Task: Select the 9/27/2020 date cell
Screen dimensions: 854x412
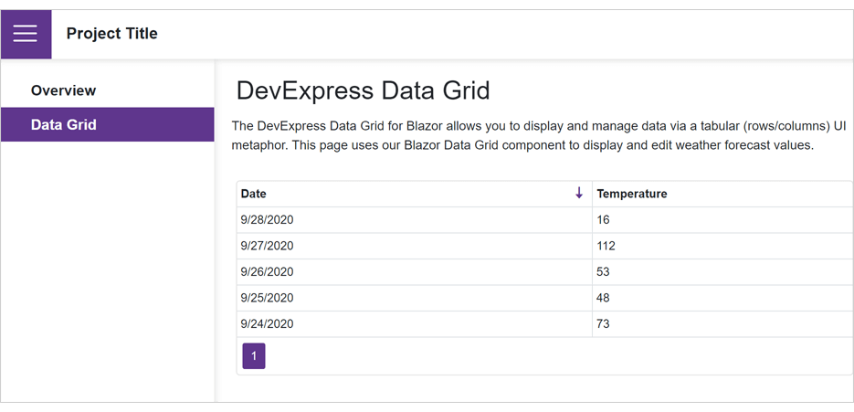Action: click(267, 246)
